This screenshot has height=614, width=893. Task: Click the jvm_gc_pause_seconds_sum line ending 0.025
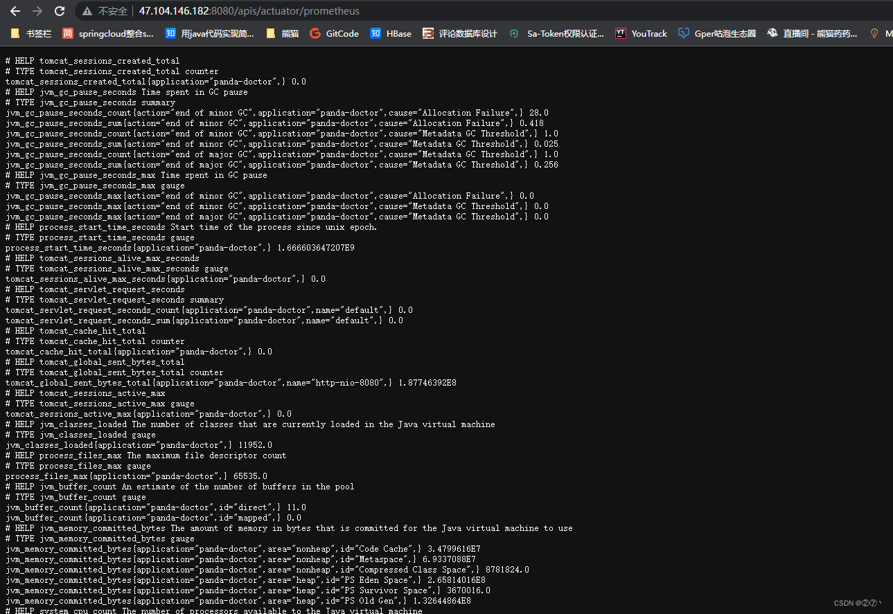coord(282,144)
